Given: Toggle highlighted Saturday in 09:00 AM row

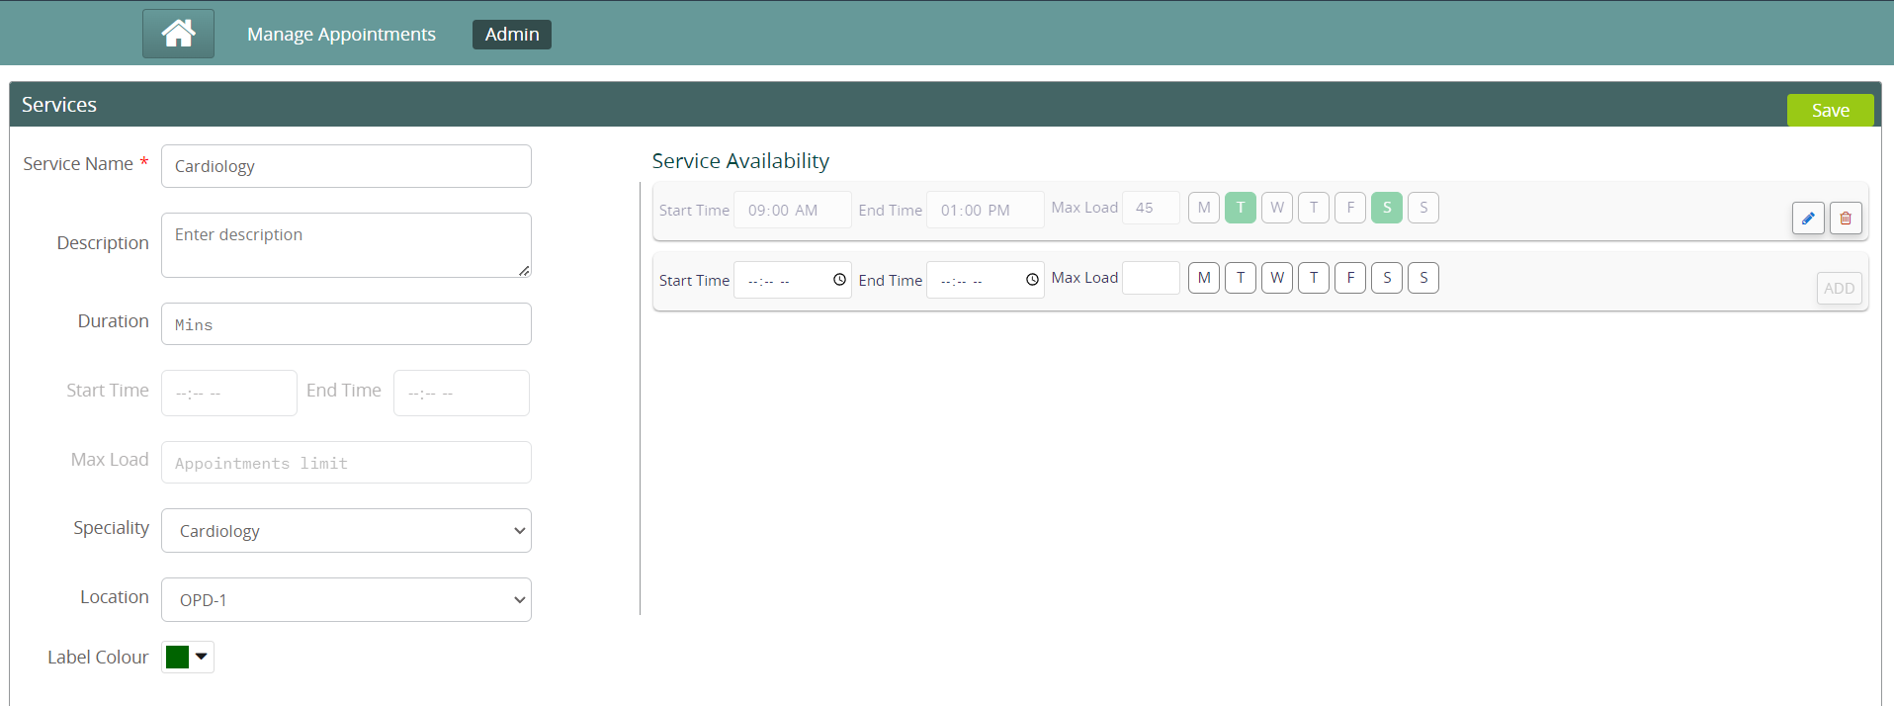Looking at the screenshot, I should click(x=1387, y=208).
